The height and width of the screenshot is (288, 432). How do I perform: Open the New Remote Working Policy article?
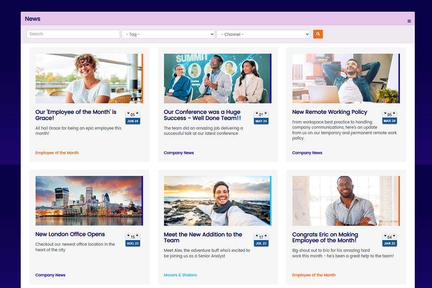pyautogui.click(x=330, y=112)
